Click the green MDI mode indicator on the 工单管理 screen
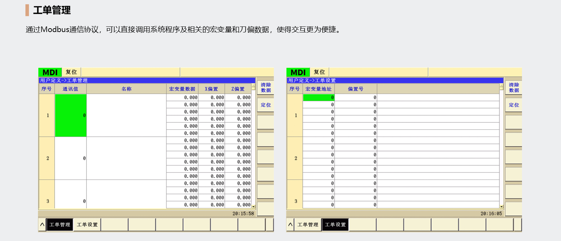 [x=50, y=72]
